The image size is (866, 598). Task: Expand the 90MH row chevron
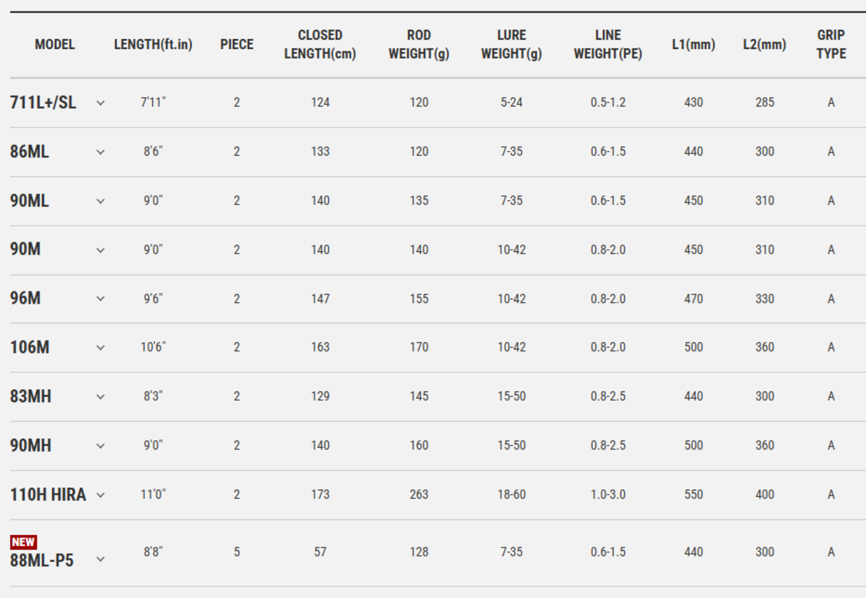pos(100,446)
